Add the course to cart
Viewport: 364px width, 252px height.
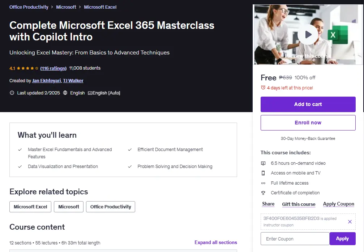pyautogui.click(x=308, y=104)
